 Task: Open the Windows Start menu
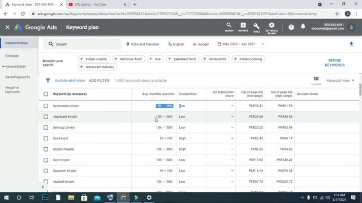[x=6, y=197]
